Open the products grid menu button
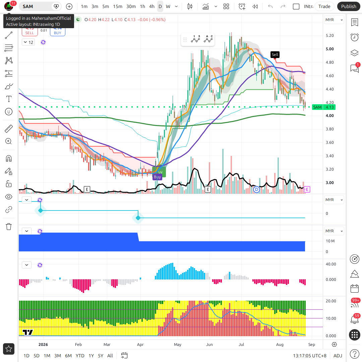This screenshot has width=362, height=362. (355, 335)
